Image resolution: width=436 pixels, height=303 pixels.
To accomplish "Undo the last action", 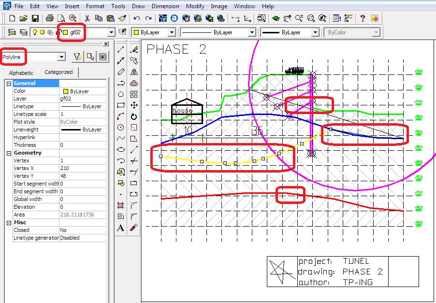I will [136, 18].
